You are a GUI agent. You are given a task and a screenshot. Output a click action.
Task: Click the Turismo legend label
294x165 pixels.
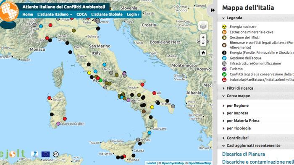(236, 69)
